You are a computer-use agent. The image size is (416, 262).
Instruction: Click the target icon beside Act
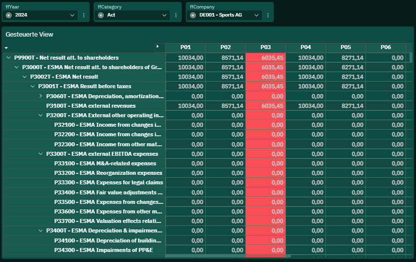(101, 15)
